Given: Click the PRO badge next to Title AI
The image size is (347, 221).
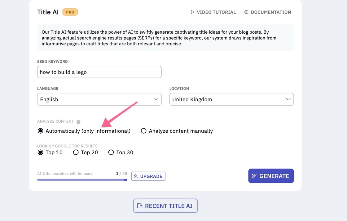Looking at the screenshot, I should tap(70, 12).
